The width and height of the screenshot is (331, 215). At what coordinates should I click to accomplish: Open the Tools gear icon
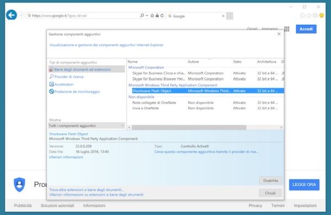pos(315,15)
